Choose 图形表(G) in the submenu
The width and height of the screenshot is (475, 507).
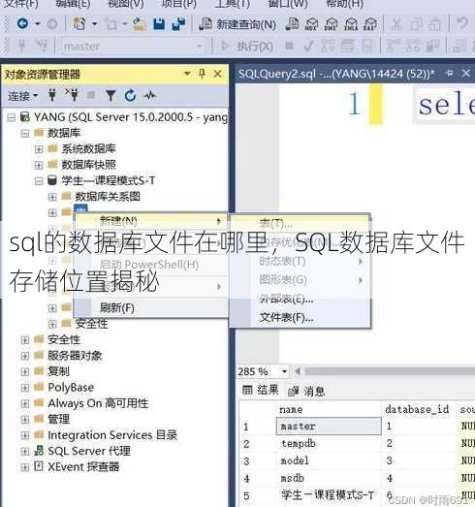coord(301,280)
